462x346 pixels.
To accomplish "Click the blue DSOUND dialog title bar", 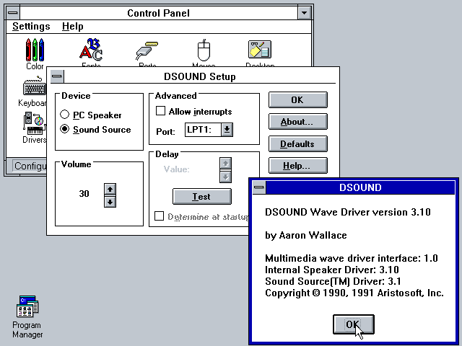I will click(360, 187).
